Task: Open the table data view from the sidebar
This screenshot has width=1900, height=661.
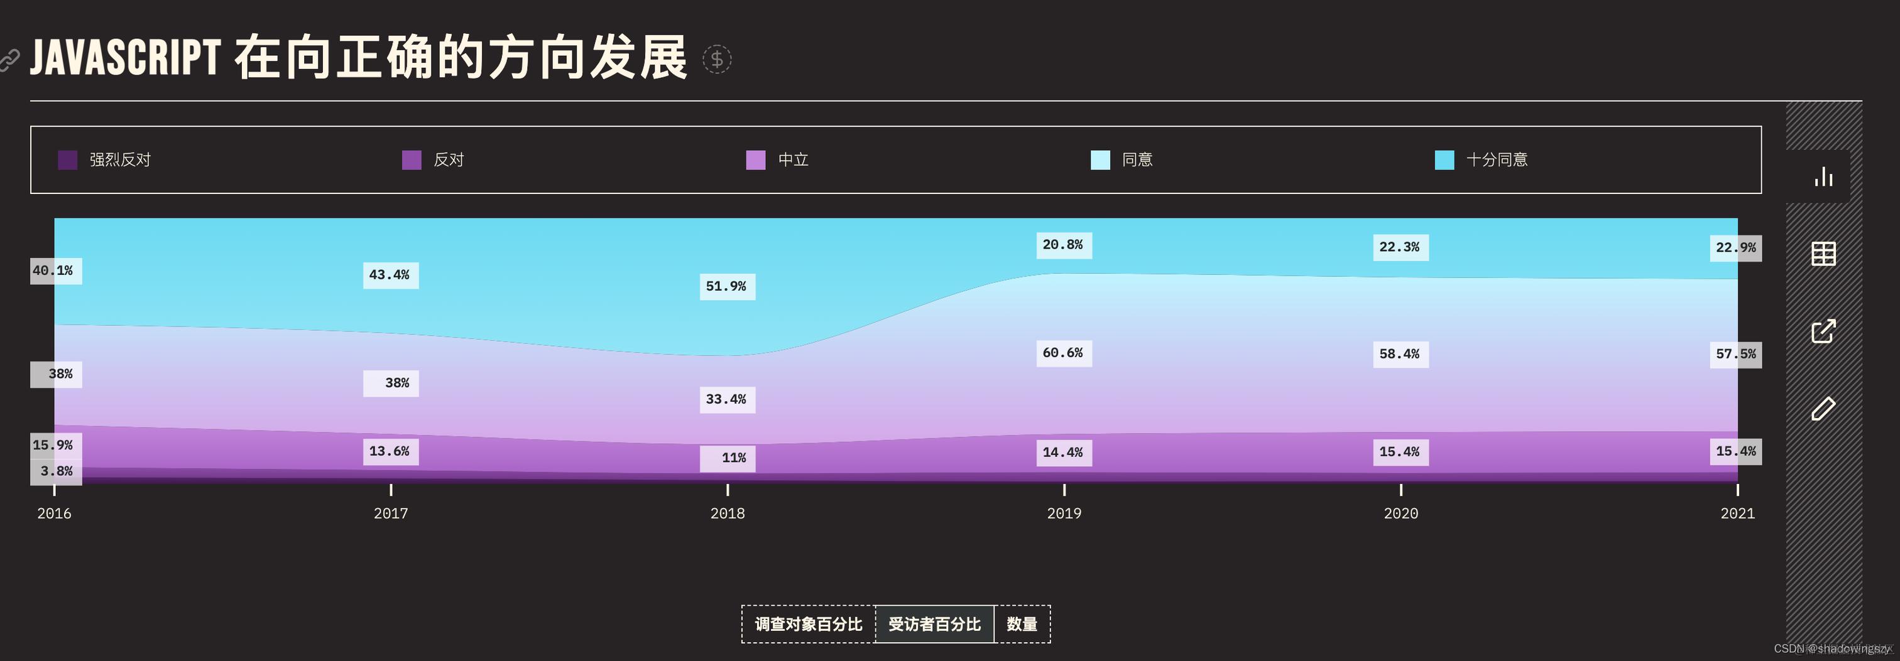Action: coord(1824,254)
